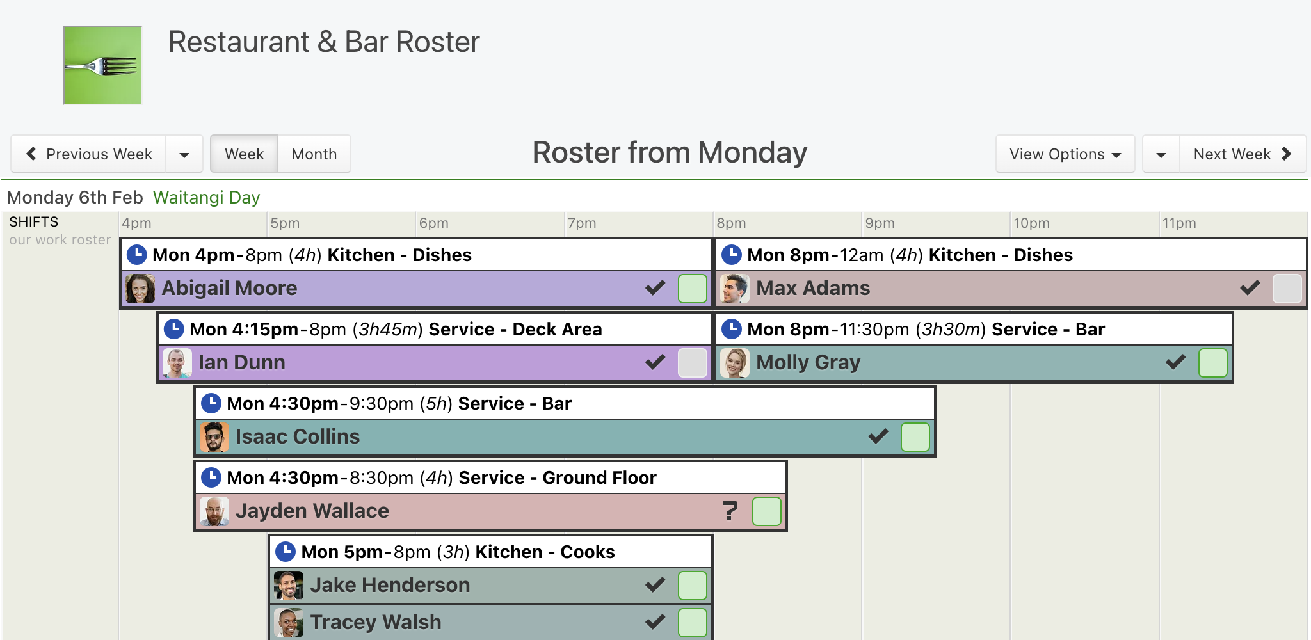Click the green fork restaurant logo
Screen dimensions: 1311x640
tap(102, 65)
